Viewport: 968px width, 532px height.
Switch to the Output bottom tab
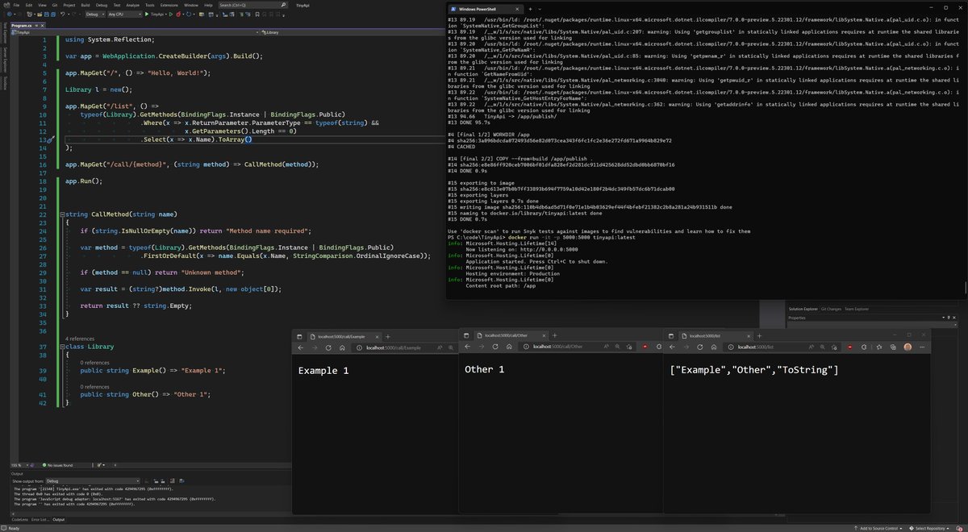tap(58, 520)
